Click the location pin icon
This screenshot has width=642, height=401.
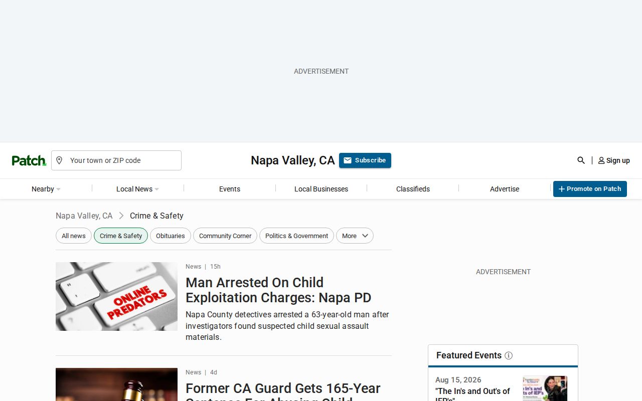tap(59, 160)
